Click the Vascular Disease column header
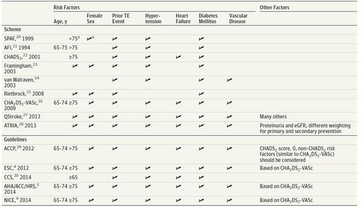The image size is (361, 207). [x=238, y=19]
